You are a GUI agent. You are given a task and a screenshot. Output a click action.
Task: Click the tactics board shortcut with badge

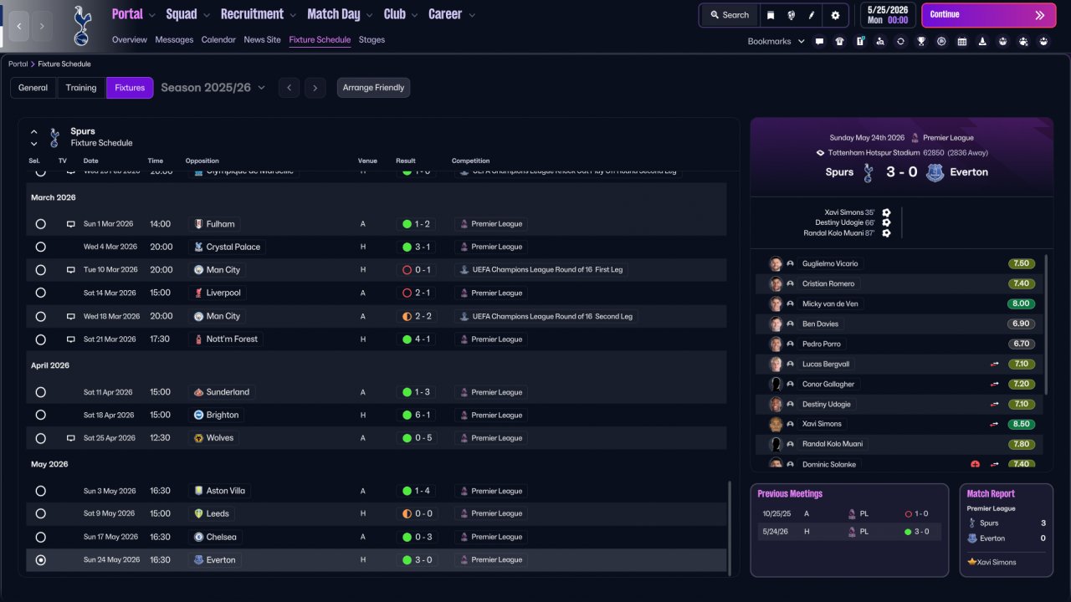click(x=860, y=41)
